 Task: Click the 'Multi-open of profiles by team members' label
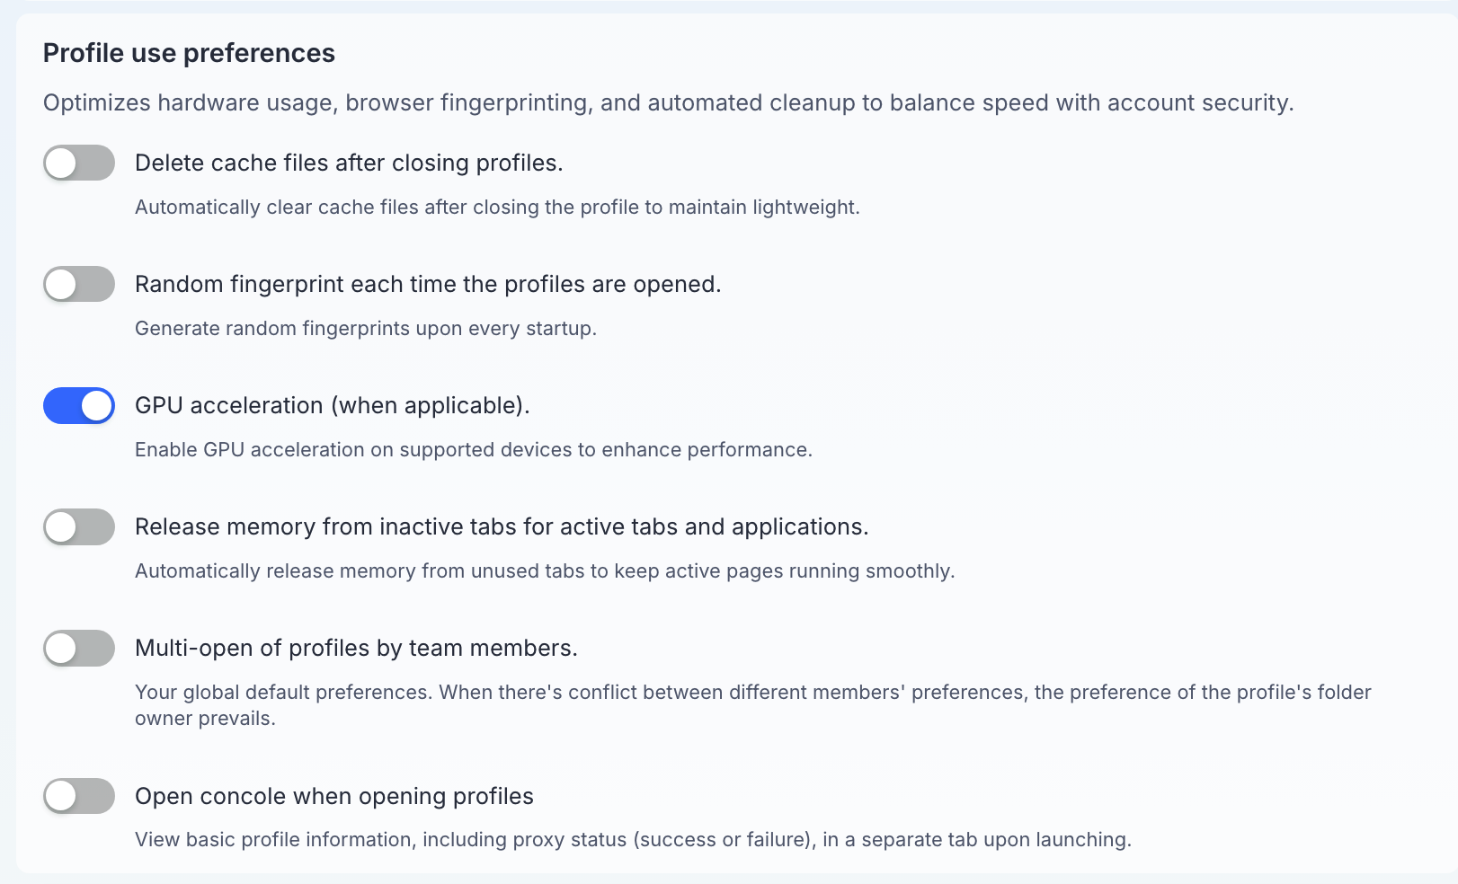point(356,649)
